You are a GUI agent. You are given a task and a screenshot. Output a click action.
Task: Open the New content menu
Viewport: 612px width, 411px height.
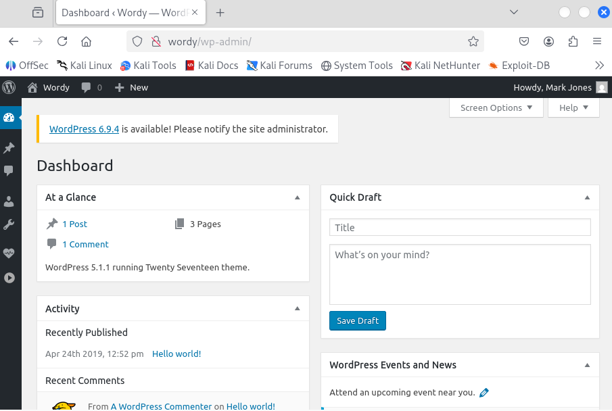coord(131,87)
